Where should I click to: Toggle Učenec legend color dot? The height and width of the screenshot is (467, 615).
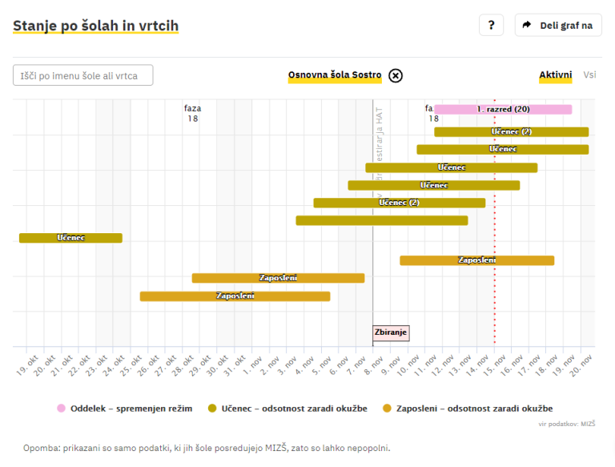pos(212,409)
